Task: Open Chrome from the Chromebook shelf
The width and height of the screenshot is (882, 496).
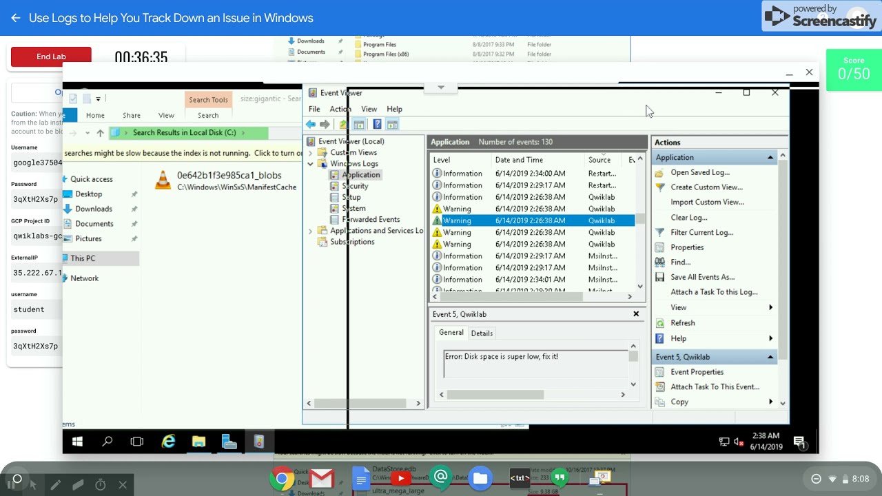Action: point(281,478)
